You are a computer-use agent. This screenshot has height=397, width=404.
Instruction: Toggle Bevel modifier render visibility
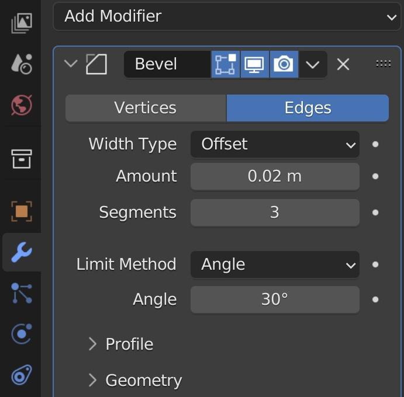[x=284, y=64]
